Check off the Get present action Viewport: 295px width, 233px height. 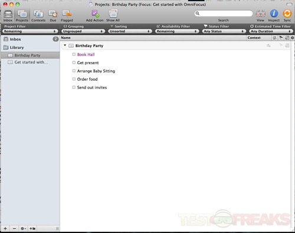click(x=74, y=63)
